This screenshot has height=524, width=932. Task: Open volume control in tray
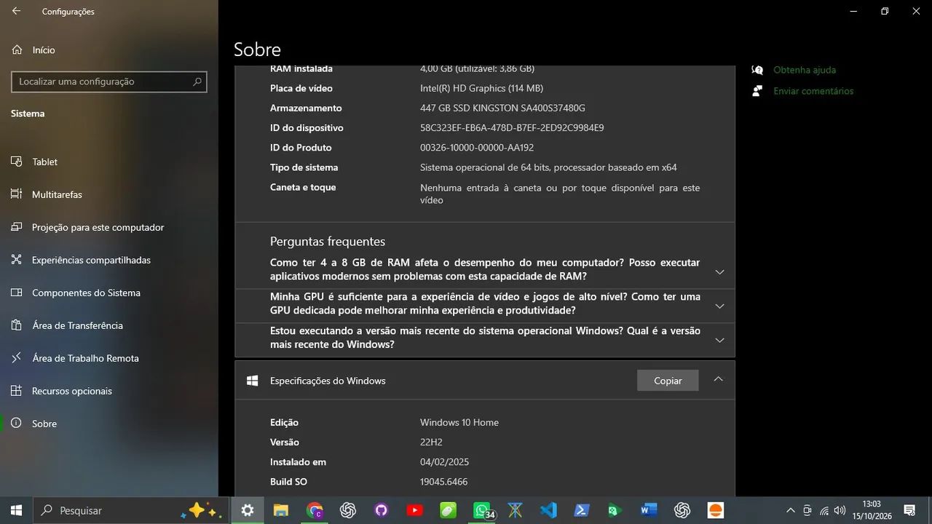tap(840, 510)
